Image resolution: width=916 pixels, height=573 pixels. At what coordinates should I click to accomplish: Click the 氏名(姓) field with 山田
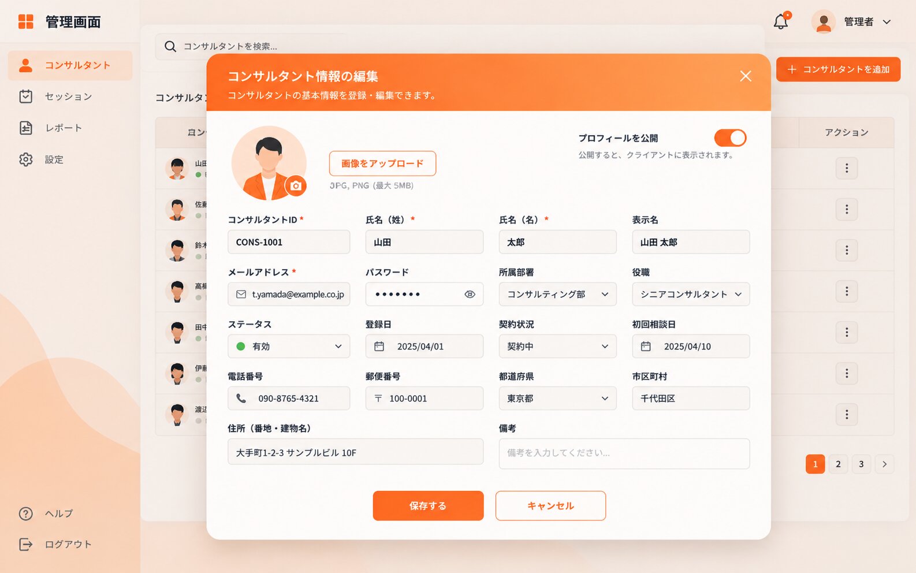tap(425, 242)
